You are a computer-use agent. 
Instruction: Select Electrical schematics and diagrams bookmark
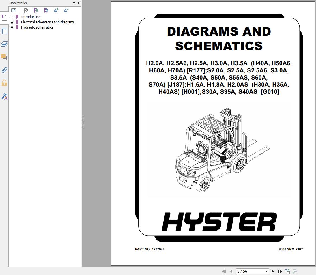48,22
